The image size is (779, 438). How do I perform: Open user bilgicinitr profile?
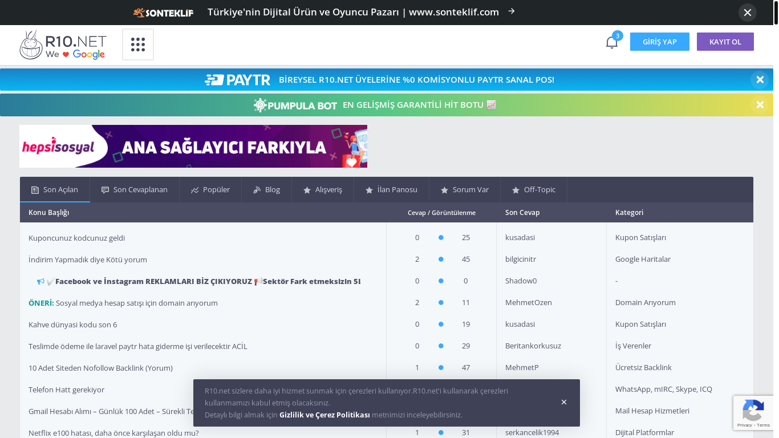(521, 259)
